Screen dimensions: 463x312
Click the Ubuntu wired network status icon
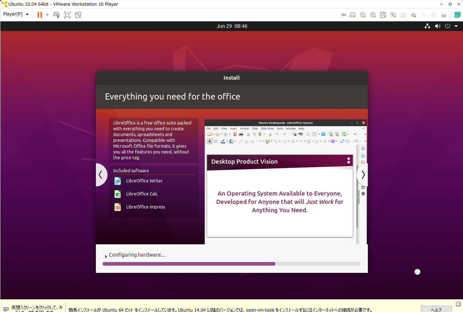pos(427,26)
